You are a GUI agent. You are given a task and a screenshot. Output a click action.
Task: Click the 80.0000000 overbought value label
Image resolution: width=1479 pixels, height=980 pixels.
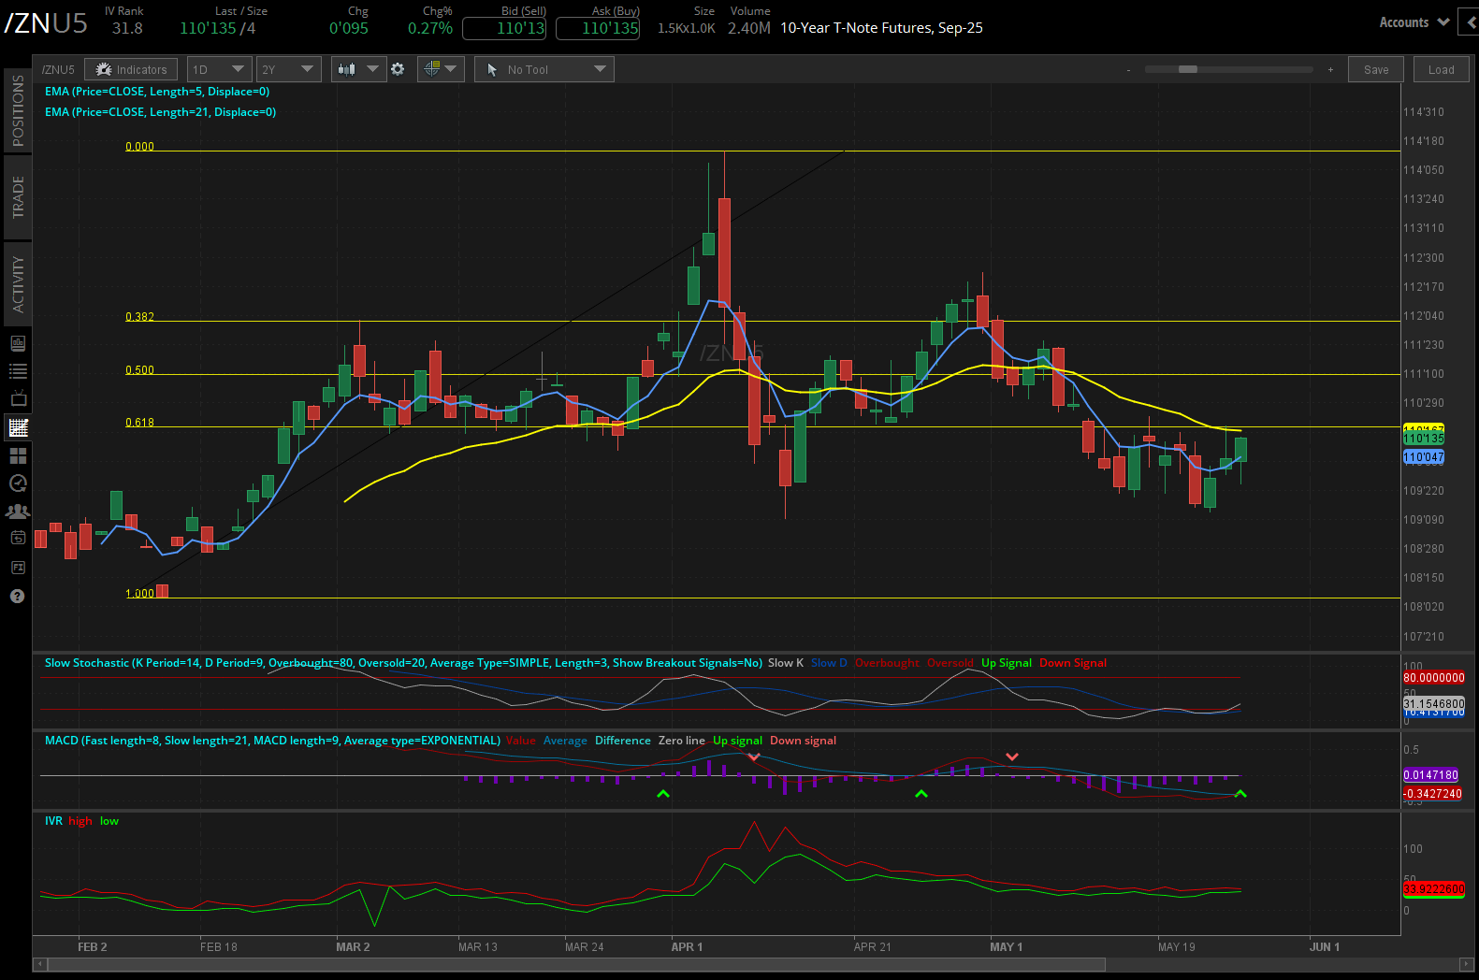click(x=1433, y=678)
